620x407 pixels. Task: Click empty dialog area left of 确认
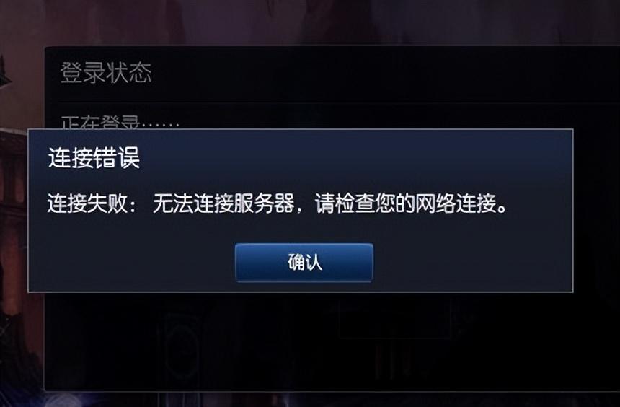(x=130, y=263)
